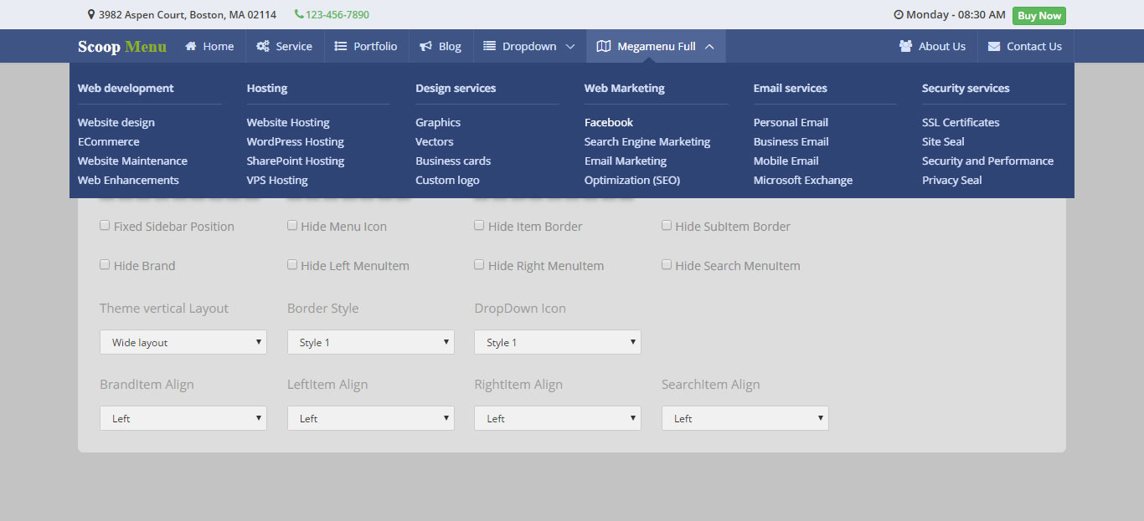Click the Contact Us envelope icon
This screenshot has width=1144, height=521.
(994, 46)
